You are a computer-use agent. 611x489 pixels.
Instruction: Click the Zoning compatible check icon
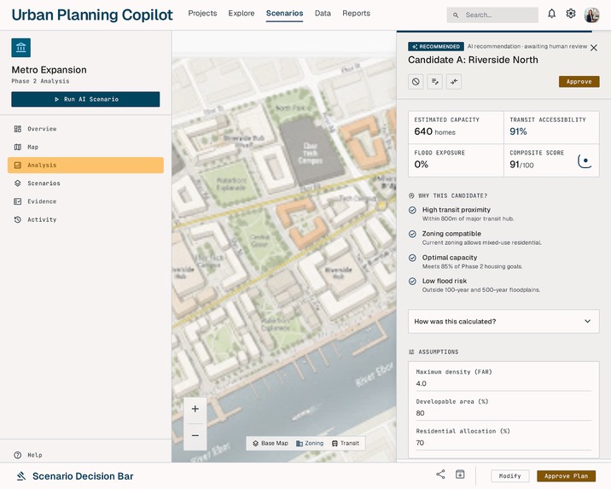(412, 234)
